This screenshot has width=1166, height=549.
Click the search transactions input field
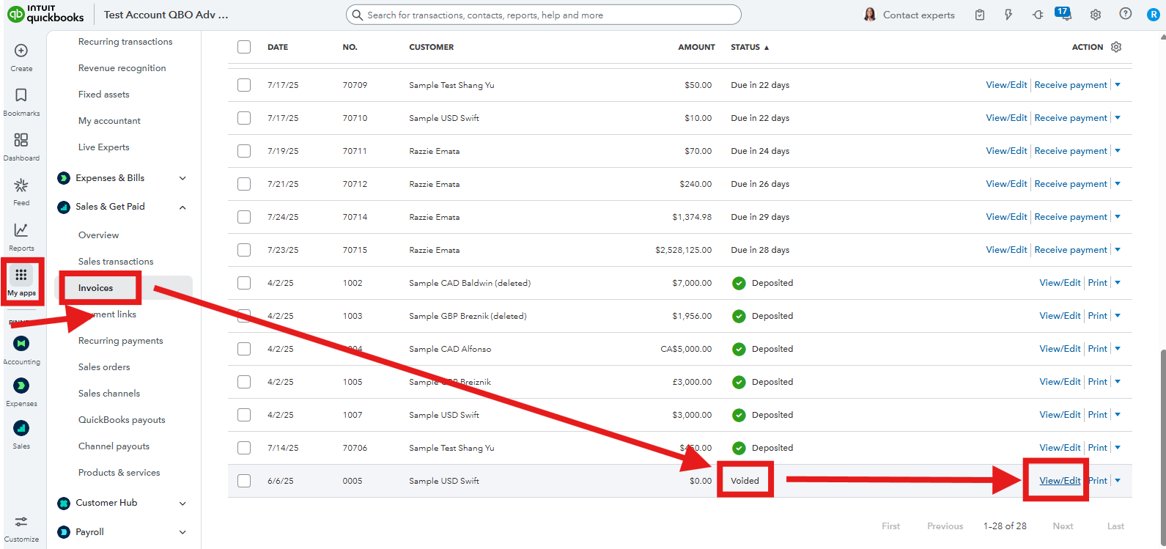click(543, 15)
